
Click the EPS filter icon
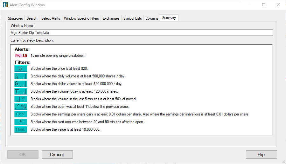21,114
